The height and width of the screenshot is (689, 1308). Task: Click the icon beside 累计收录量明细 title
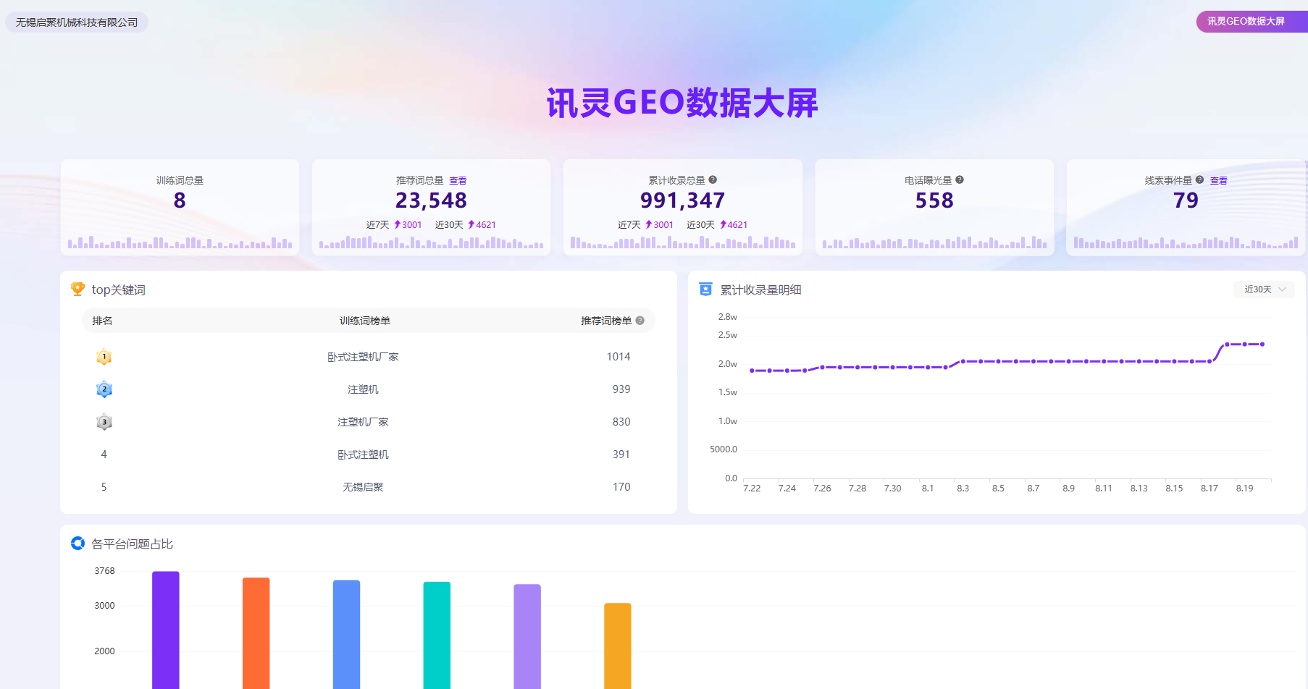pos(705,289)
